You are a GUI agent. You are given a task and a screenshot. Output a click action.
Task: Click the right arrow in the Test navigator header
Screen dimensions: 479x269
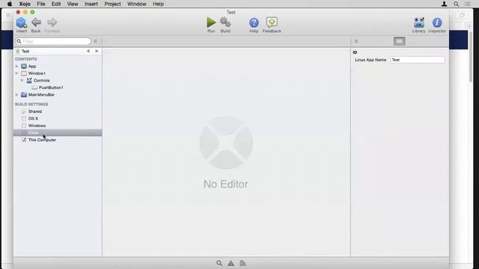(97, 51)
